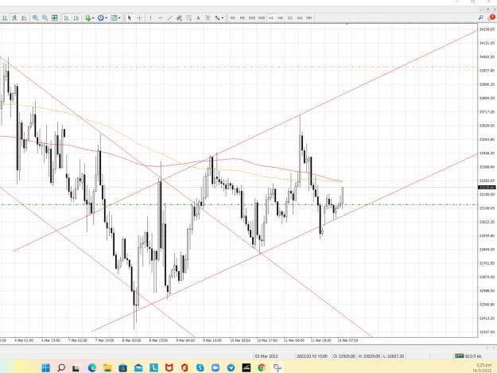
Task: Click the '03 Mar 2022' status bar field
Action: (x=266, y=356)
